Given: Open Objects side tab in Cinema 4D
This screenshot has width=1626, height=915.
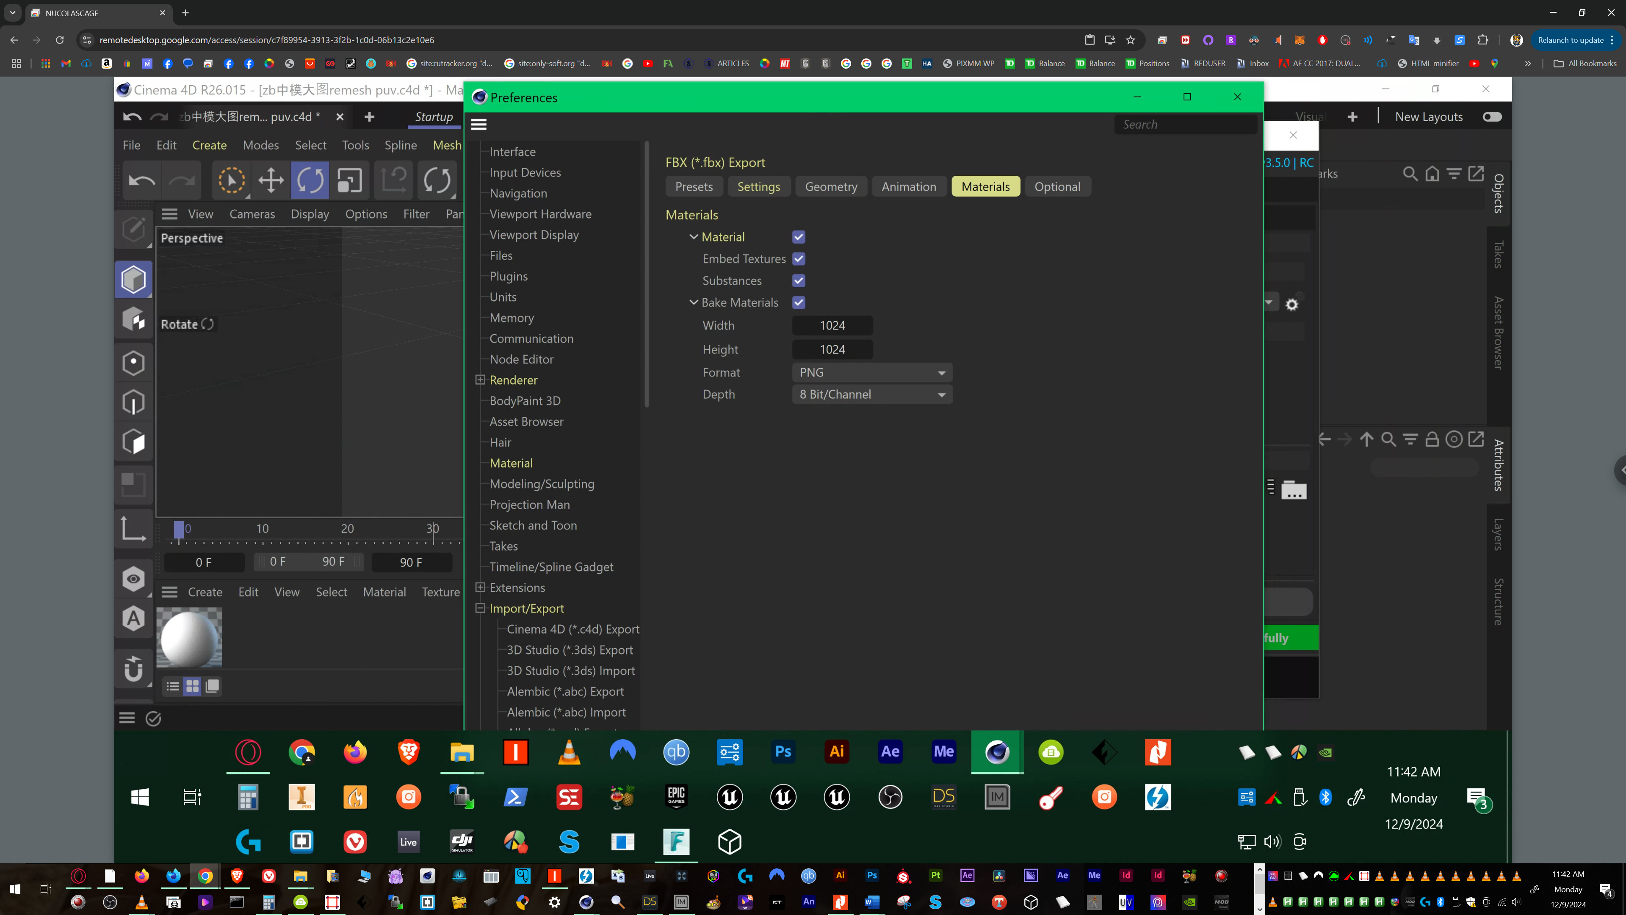Looking at the screenshot, I should pyautogui.click(x=1499, y=193).
